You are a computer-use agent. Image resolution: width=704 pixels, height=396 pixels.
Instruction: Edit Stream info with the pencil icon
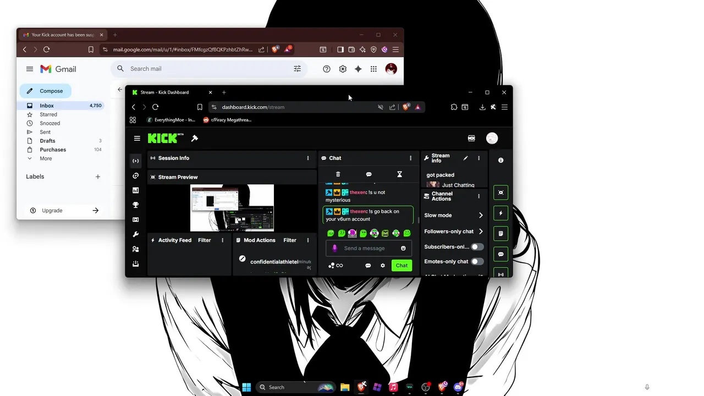[465, 158]
